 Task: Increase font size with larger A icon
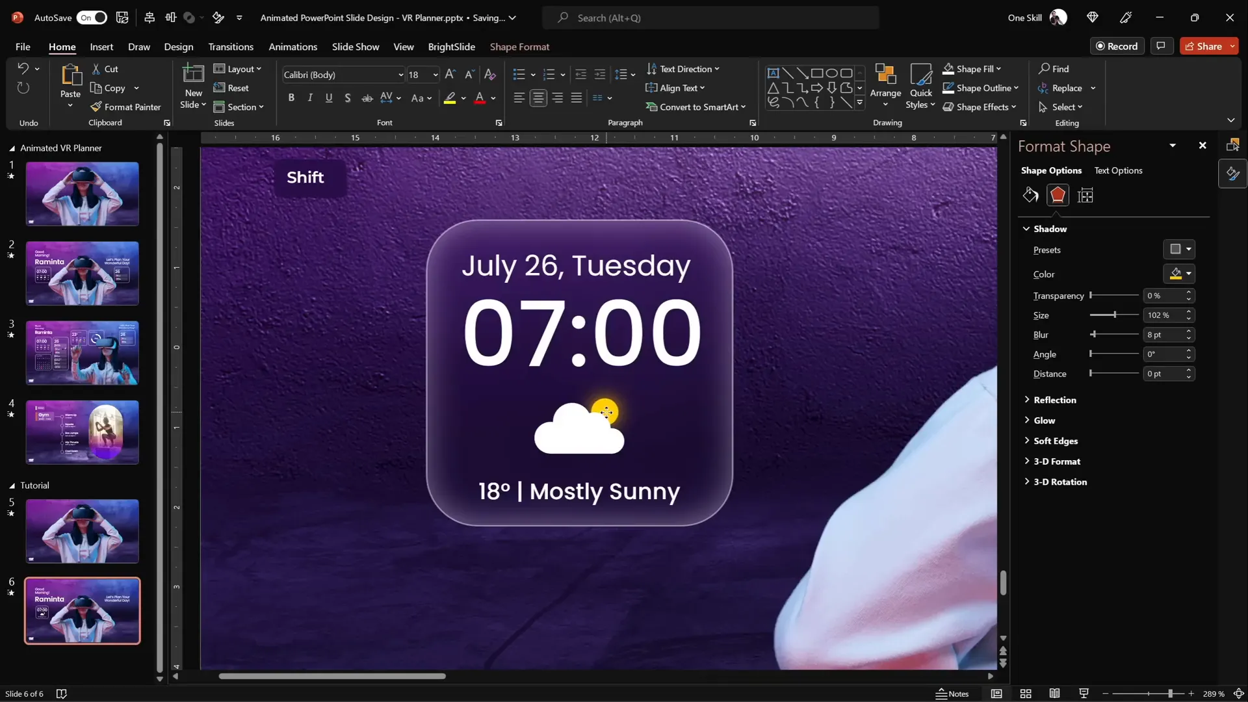pyautogui.click(x=450, y=75)
